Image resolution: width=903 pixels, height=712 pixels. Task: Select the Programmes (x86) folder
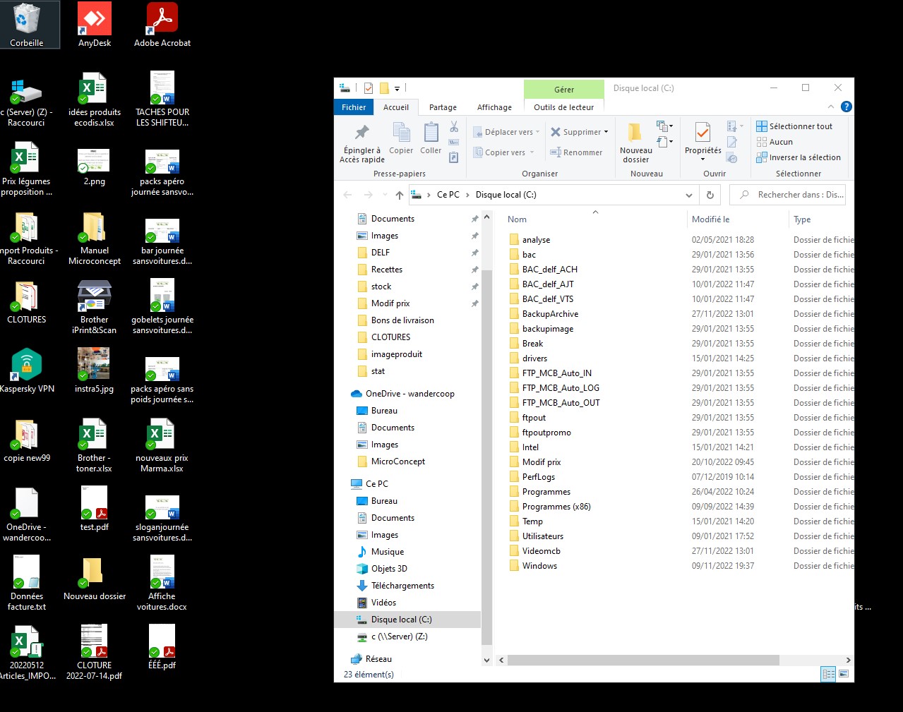coord(556,507)
